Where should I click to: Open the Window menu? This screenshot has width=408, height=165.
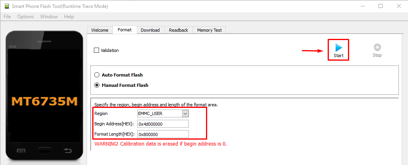[x=49, y=17]
